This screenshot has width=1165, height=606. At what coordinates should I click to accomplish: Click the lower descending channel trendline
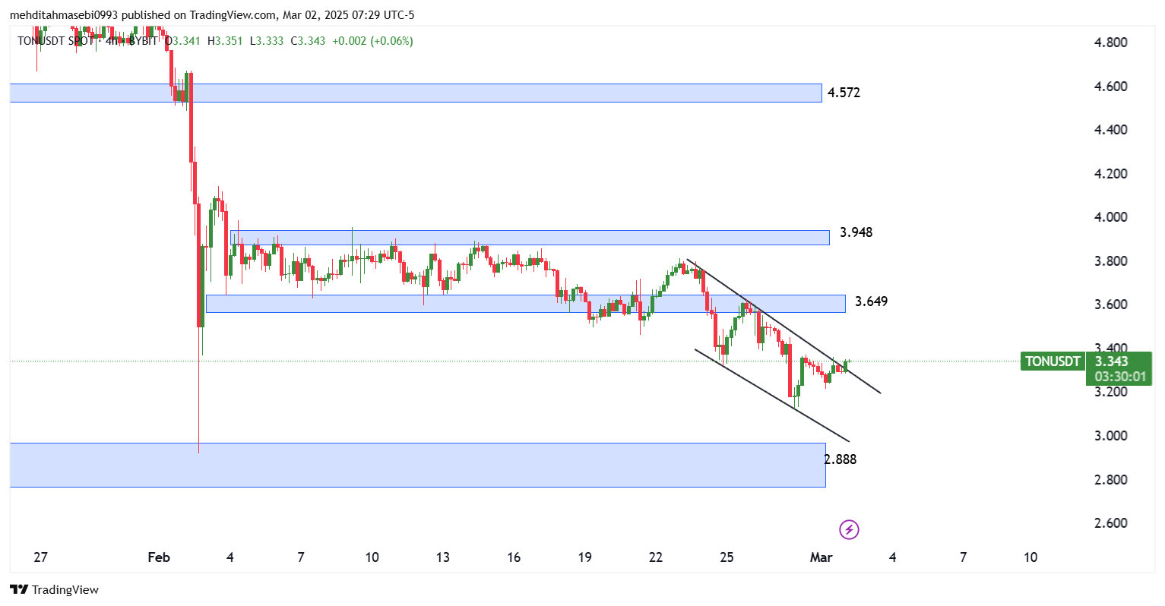771,396
